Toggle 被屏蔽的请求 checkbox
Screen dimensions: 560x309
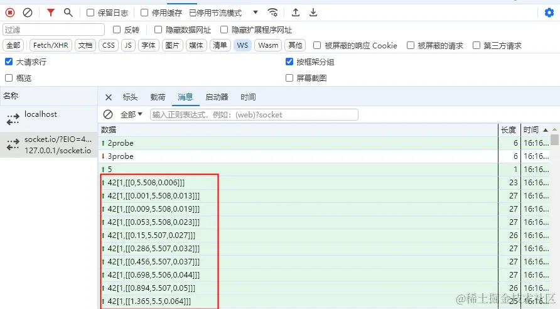pos(411,45)
